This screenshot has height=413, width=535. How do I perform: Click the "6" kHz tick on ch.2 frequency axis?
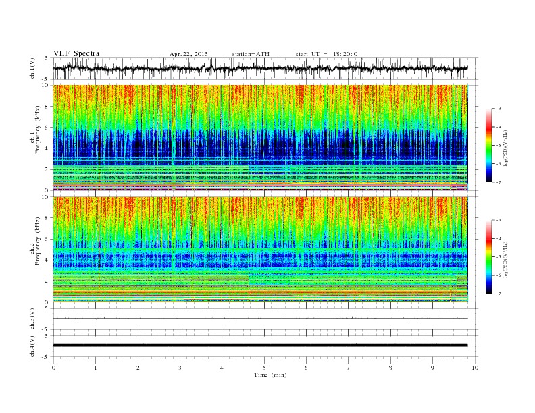pyautogui.click(x=47, y=239)
